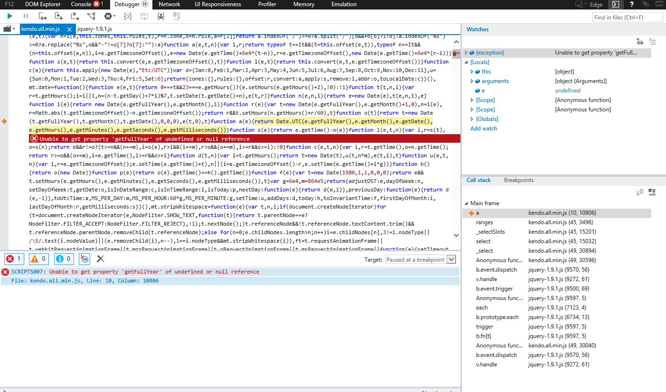Image resolution: width=666 pixels, height=392 pixels.
Task: Collapse the [Locals] tree node
Action: [x=466, y=62]
